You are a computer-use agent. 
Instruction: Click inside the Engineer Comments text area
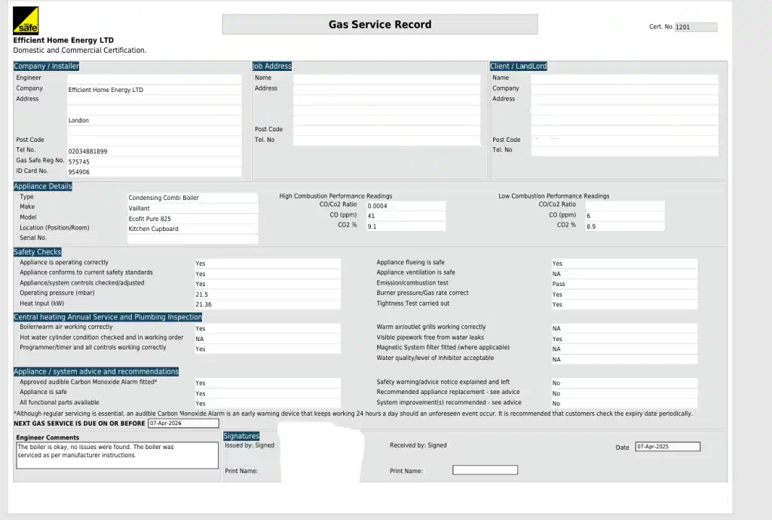coord(117,454)
